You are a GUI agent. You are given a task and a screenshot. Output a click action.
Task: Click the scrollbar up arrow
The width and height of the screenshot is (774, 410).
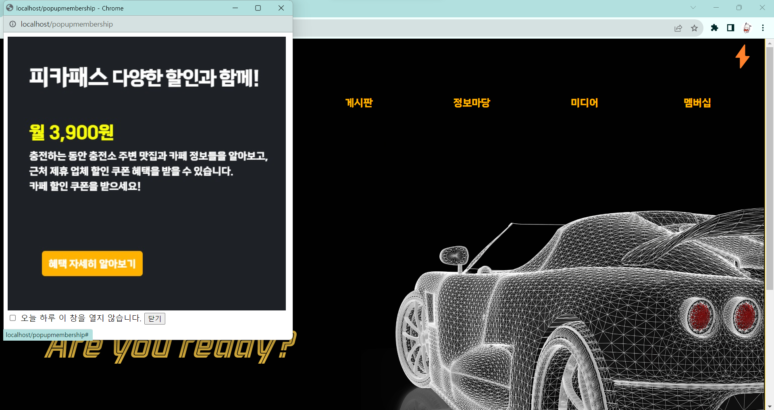pyautogui.click(x=770, y=43)
